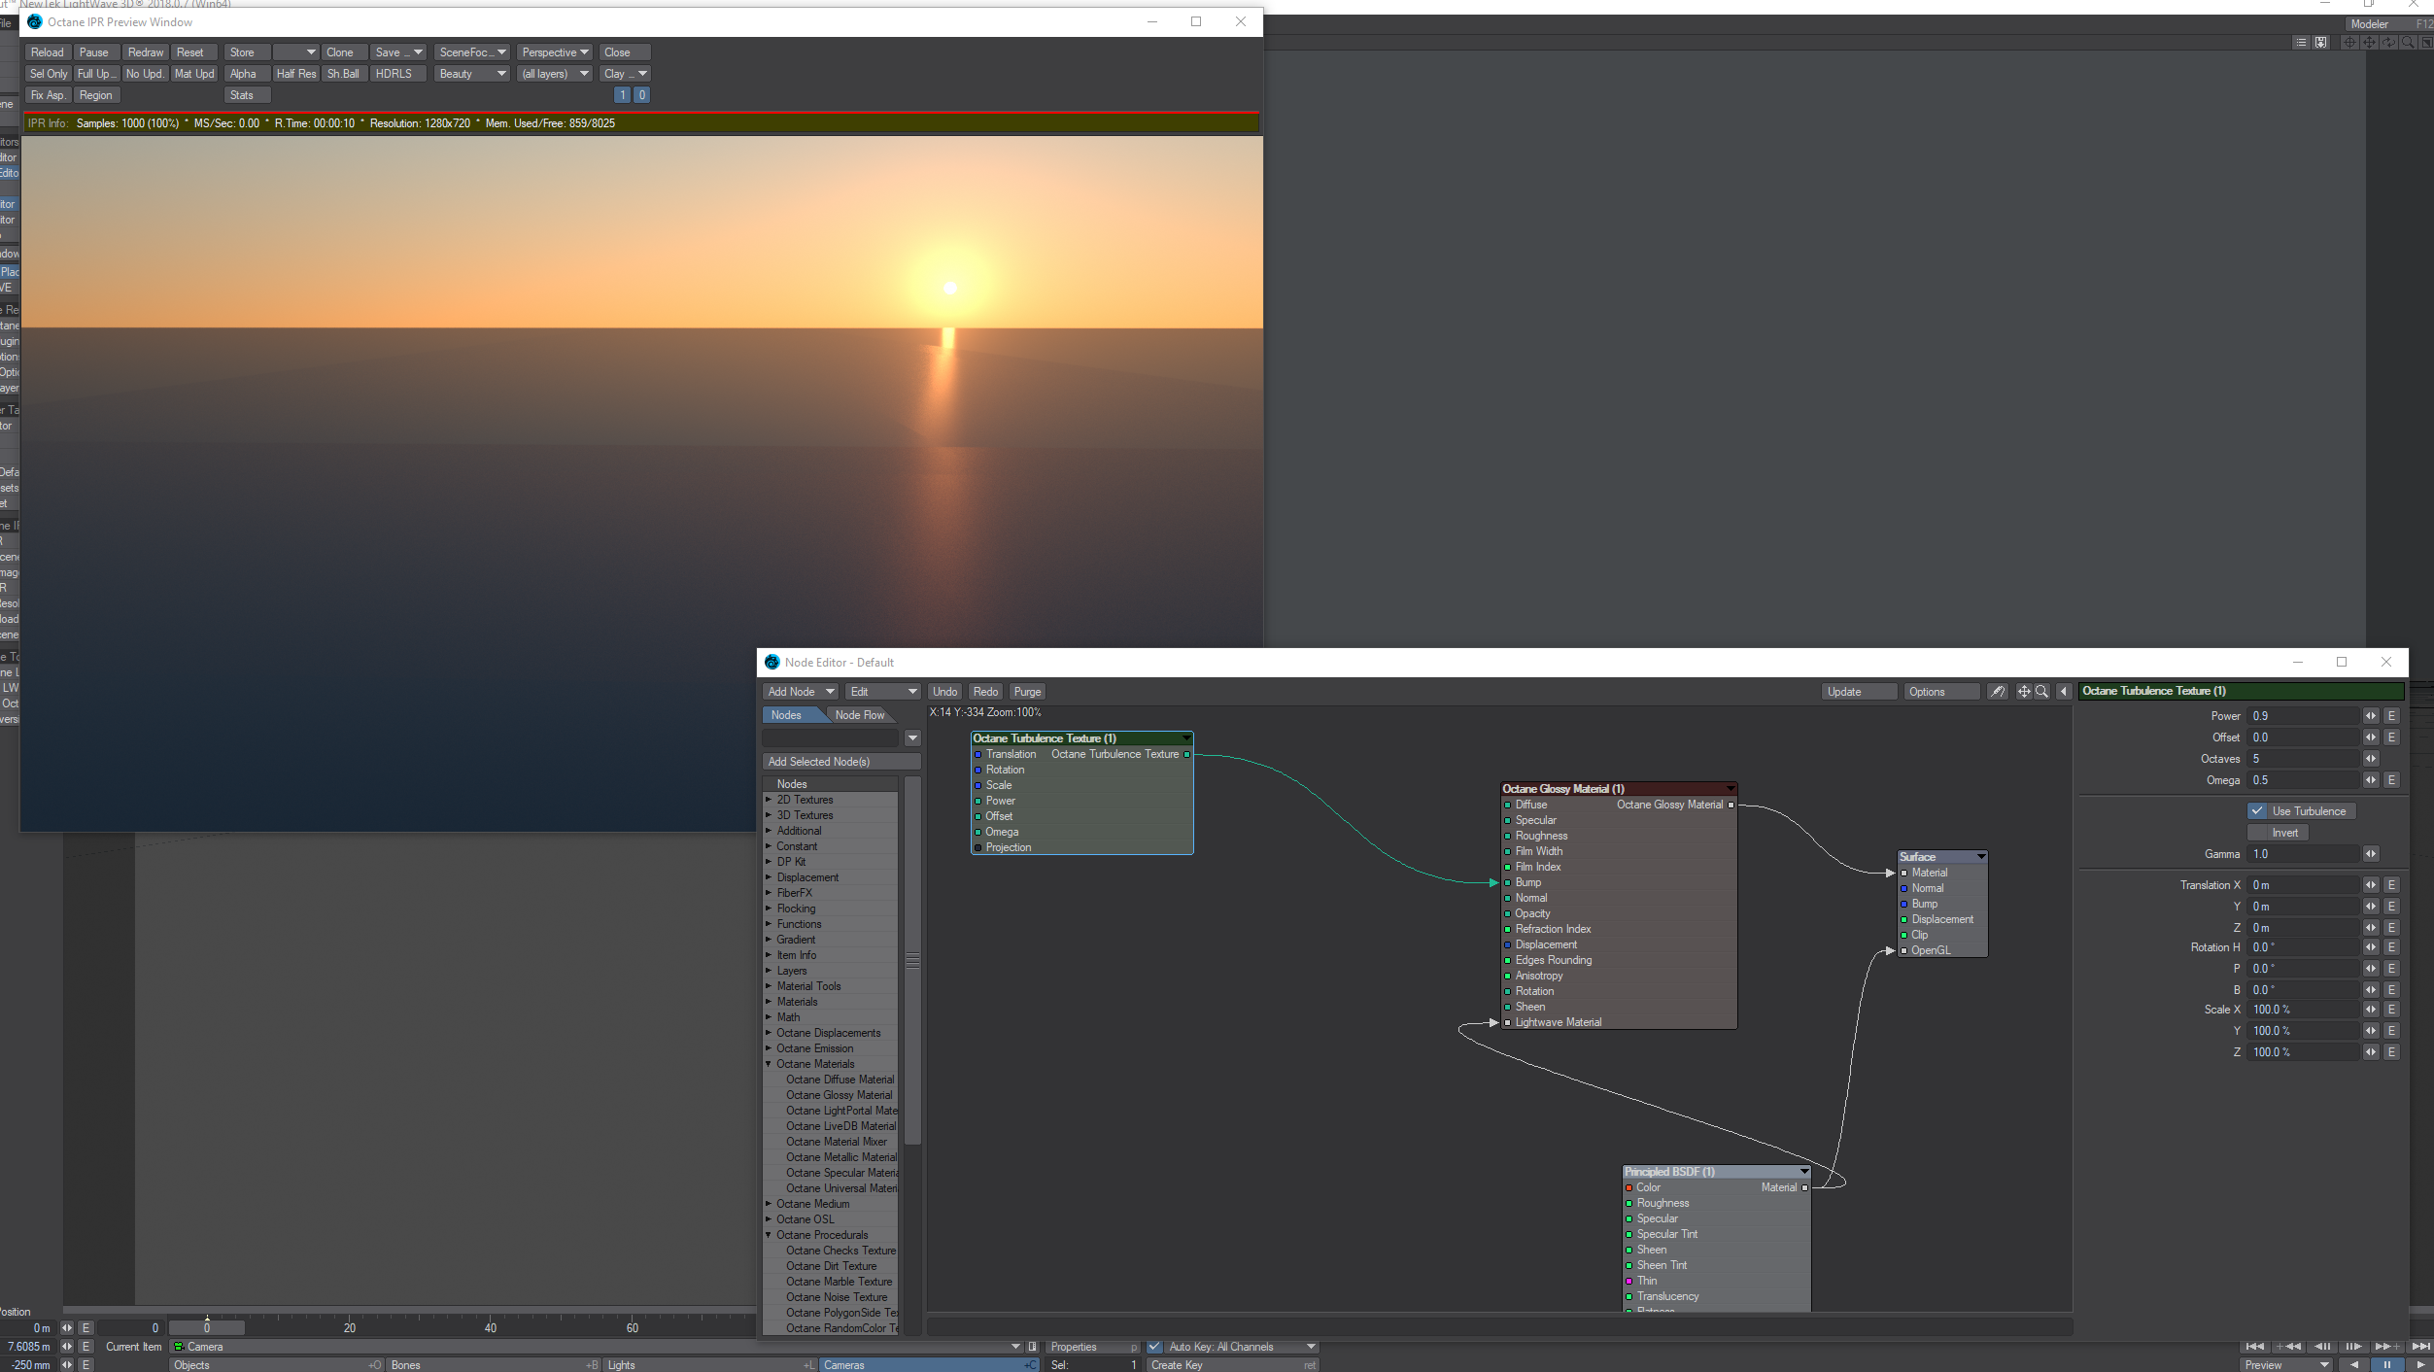
Task: Click the pause playback button
Action: 2386,1365
